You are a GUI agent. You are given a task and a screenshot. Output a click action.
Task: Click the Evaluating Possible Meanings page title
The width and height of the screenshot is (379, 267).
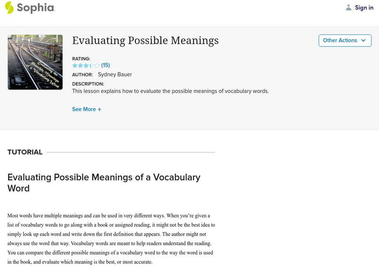point(145,41)
